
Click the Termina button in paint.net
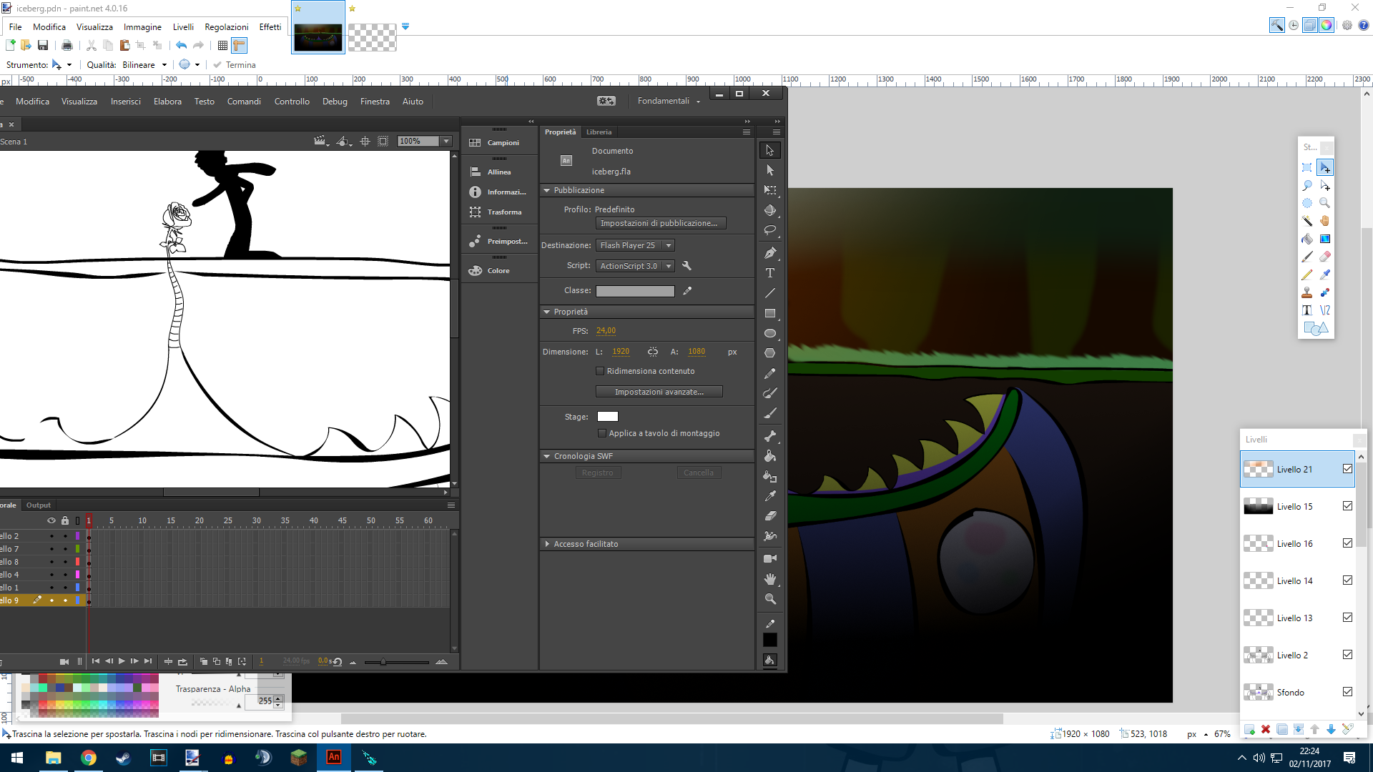pos(235,65)
